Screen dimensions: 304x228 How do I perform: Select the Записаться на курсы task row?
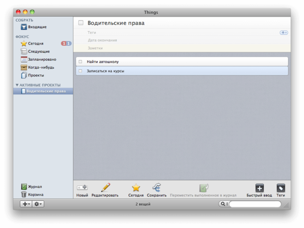point(182,71)
